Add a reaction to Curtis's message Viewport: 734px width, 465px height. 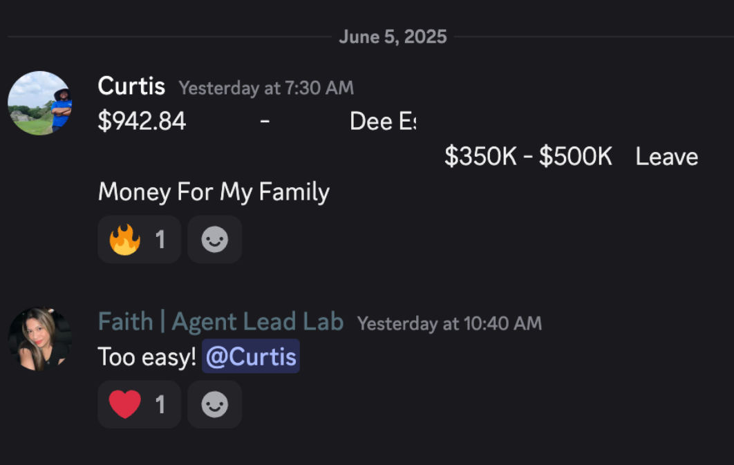tap(215, 240)
